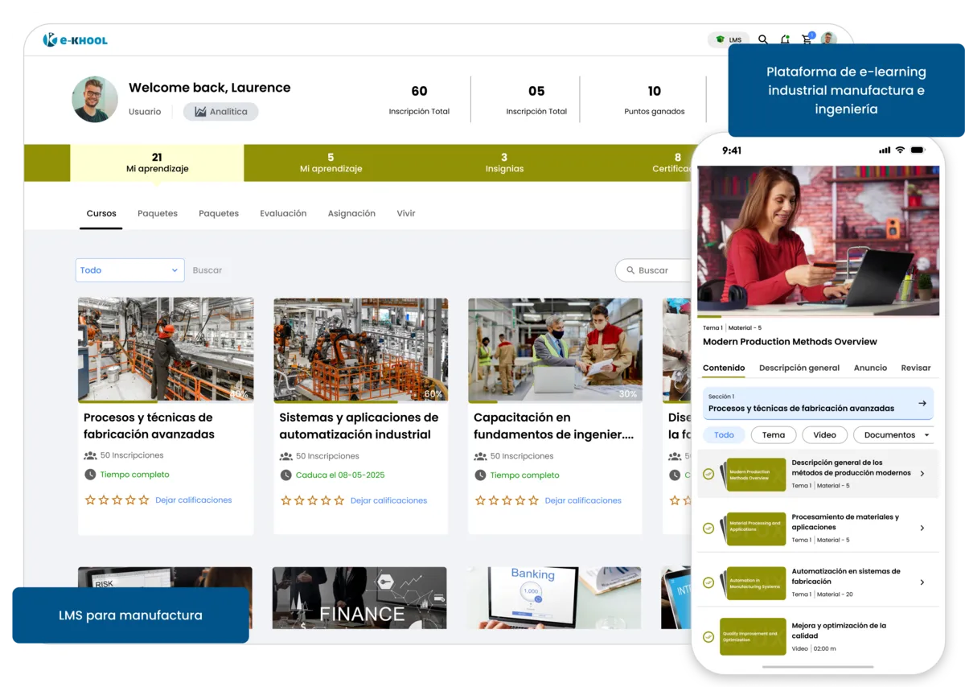Click Dejar calificaciones for industrial automation course
This screenshot has width=965, height=687.
click(388, 500)
